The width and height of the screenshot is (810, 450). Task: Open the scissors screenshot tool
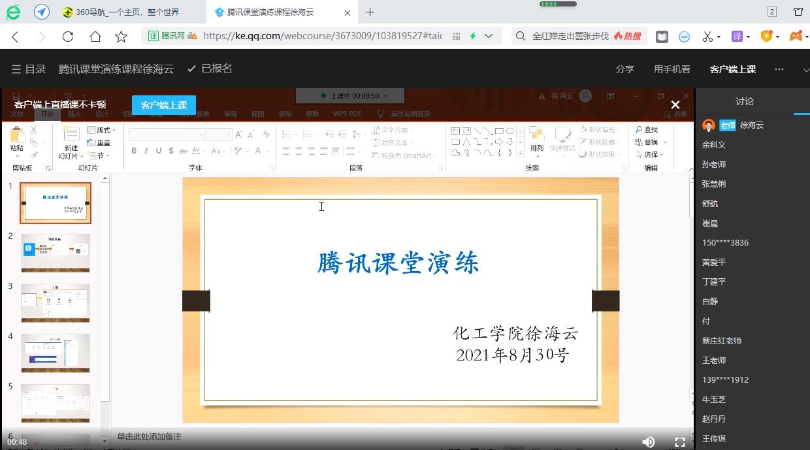pyautogui.click(x=707, y=37)
